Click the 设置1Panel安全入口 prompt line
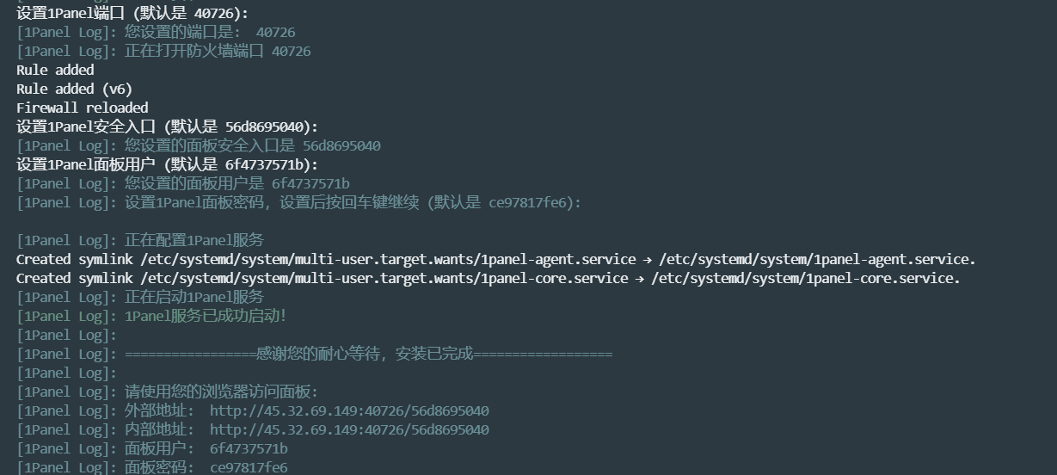This screenshot has width=1057, height=475. point(167,126)
